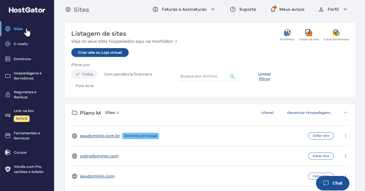This screenshot has height=191, width=365.
Task: Click the Venda com Pix shield icon
Action: [x=8, y=169]
